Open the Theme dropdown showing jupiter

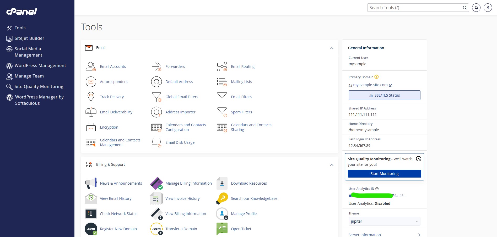click(x=384, y=221)
